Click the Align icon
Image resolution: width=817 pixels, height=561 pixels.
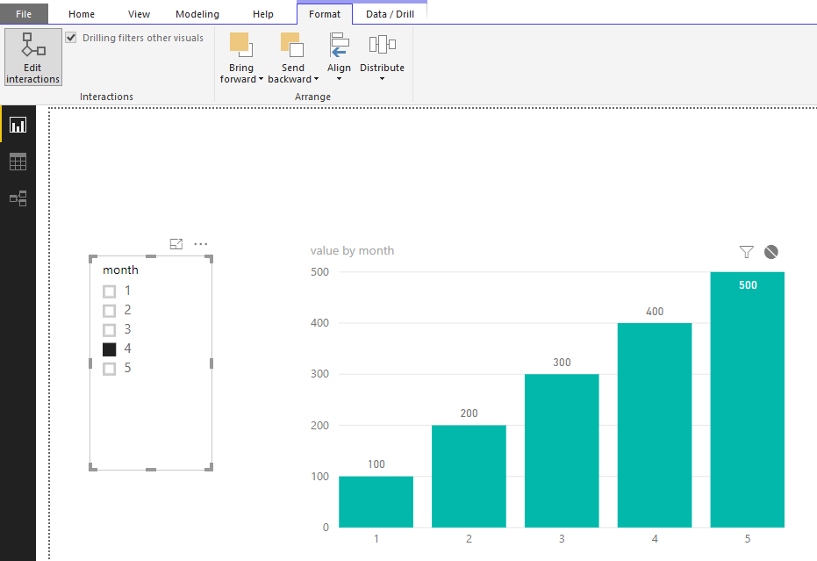(x=339, y=45)
